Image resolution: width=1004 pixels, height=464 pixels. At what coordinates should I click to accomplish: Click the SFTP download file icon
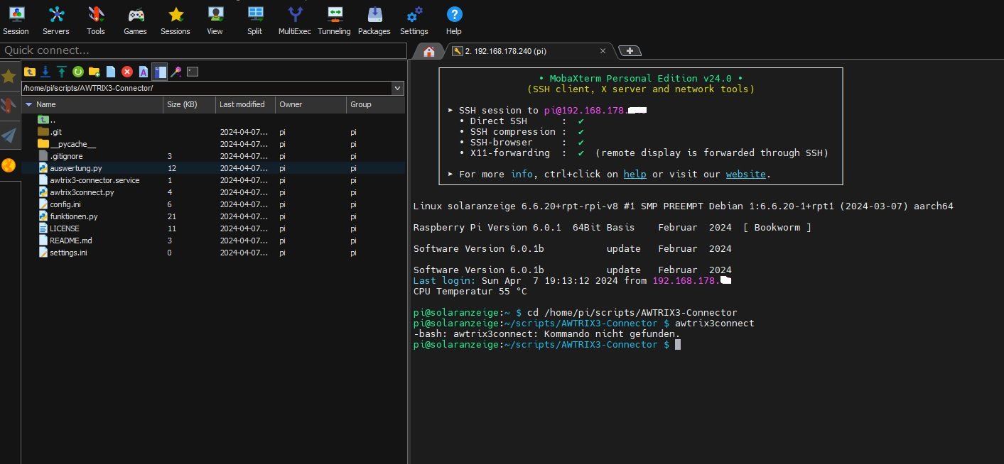tap(45, 72)
